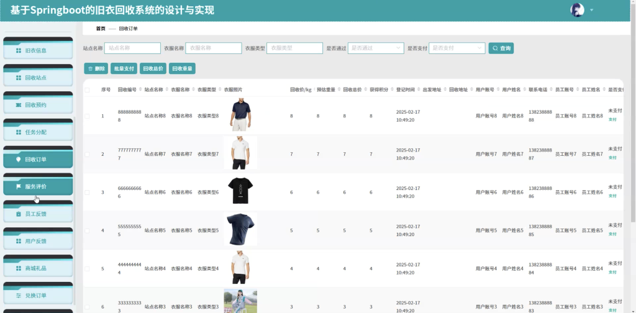
Task: Open the 兑换订单 menu label
Action: coord(35,296)
